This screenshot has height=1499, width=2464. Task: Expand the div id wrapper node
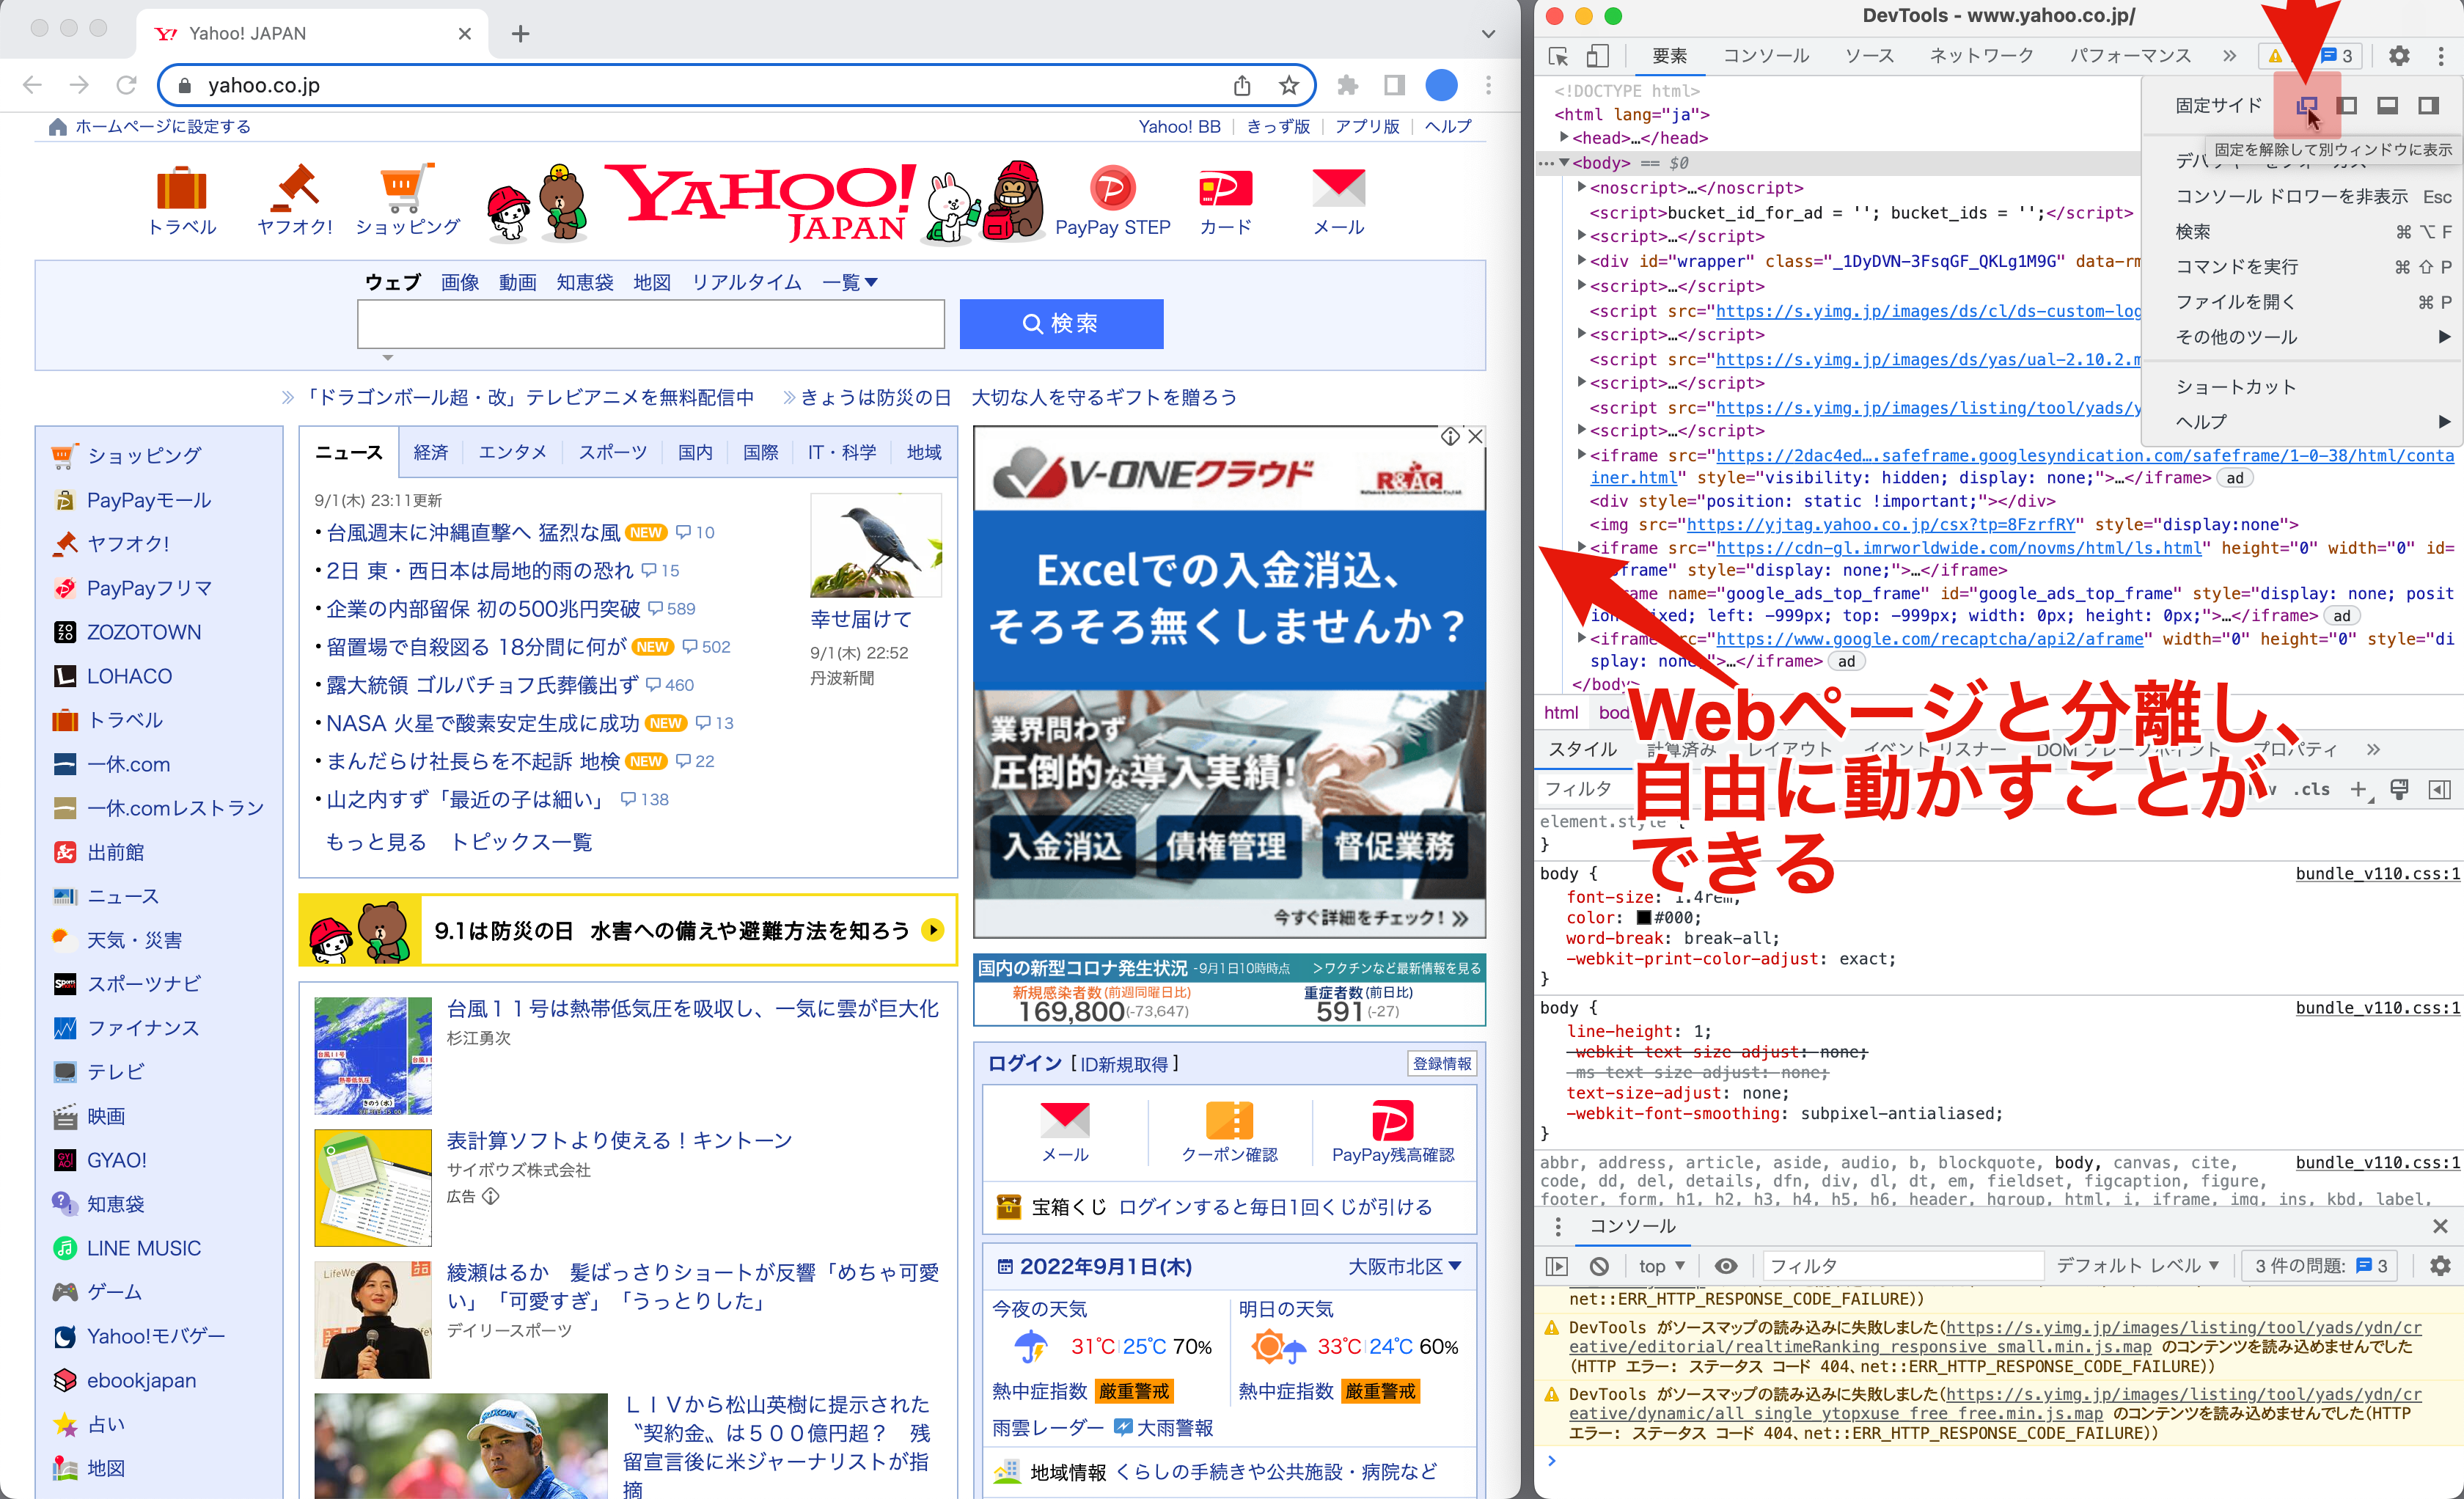point(1582,261)
